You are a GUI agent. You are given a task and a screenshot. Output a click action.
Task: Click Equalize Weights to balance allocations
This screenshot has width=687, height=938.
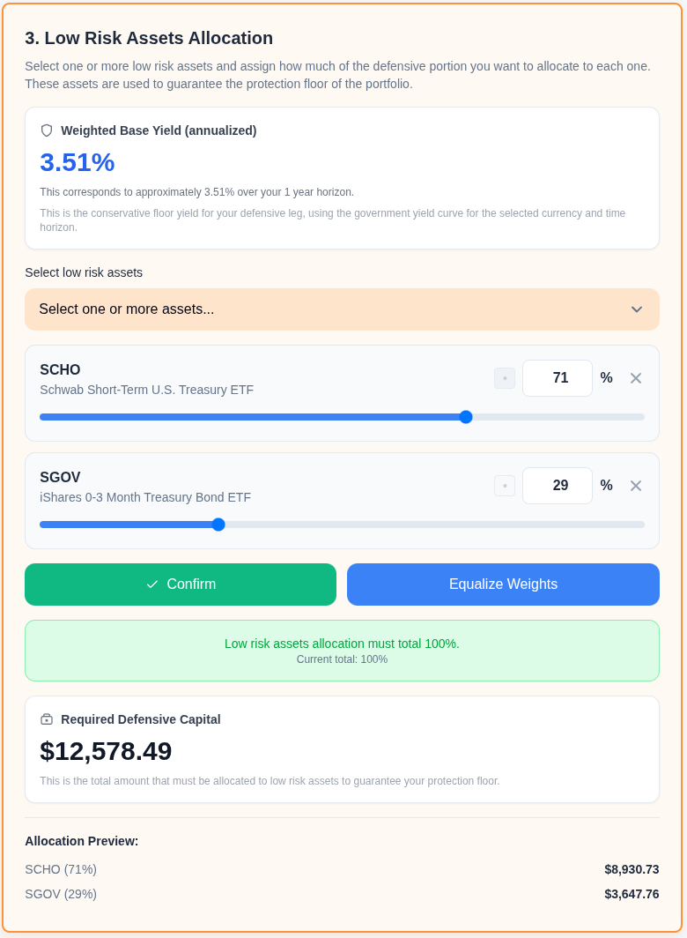coord(503,584)
